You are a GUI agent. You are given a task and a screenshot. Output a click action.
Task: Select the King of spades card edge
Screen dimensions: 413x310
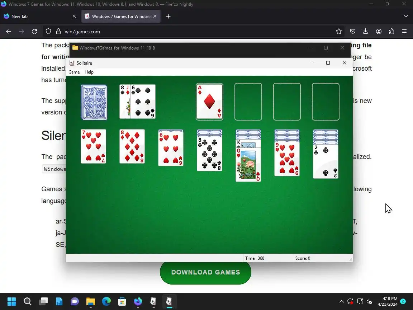tap(248, 144)
